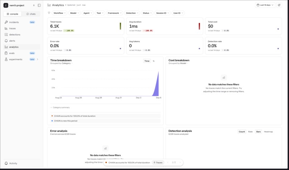This screenshot has height=170, width=289.
Task: Open the Status filter dropdown
Action: (147, 13)
